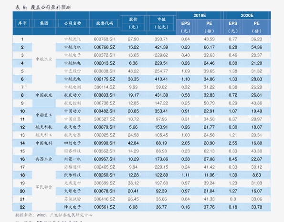Select group cell 中航工业
Viewport: 284px width, 222px height.
tap(44, 59)
